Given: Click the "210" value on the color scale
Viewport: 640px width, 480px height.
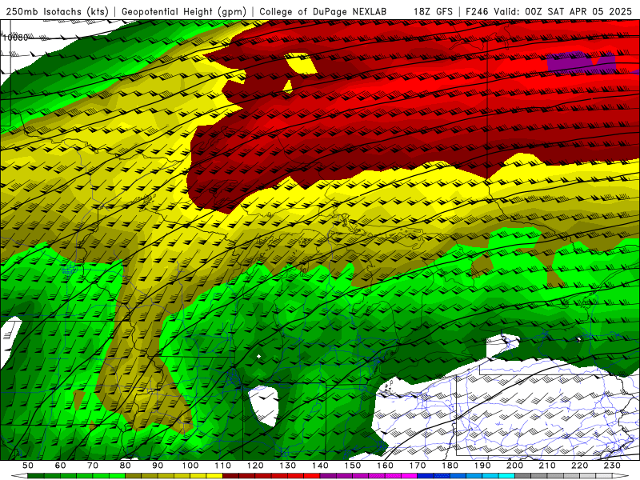Looking at the screenshot, I should pos(547,466).
